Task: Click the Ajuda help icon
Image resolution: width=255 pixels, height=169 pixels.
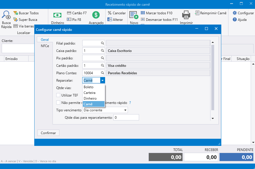Action: tap(235, 20)
